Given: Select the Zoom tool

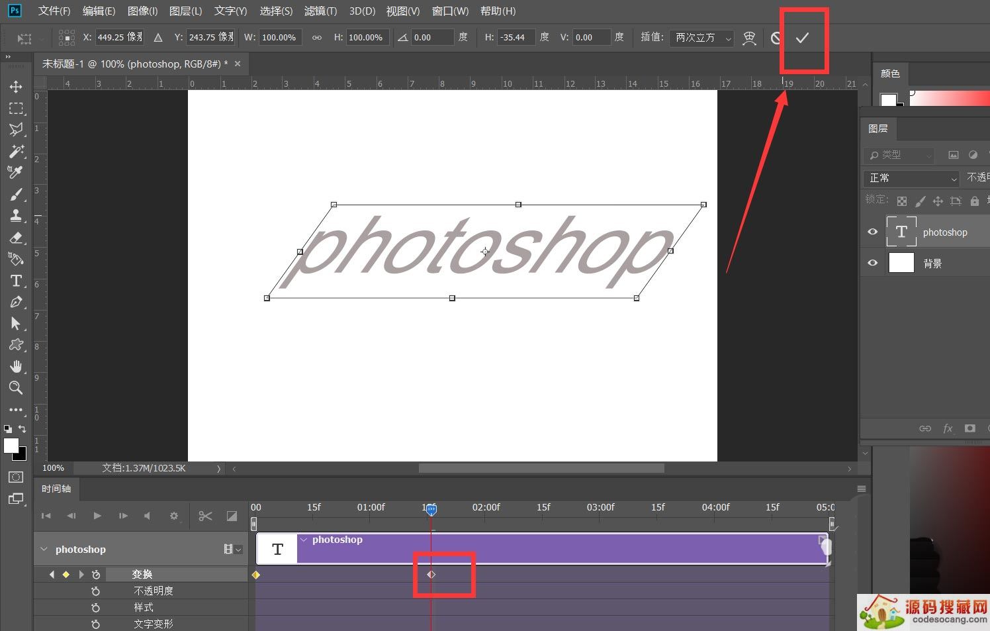Looking at the screenshot, I should coord(16,388).
